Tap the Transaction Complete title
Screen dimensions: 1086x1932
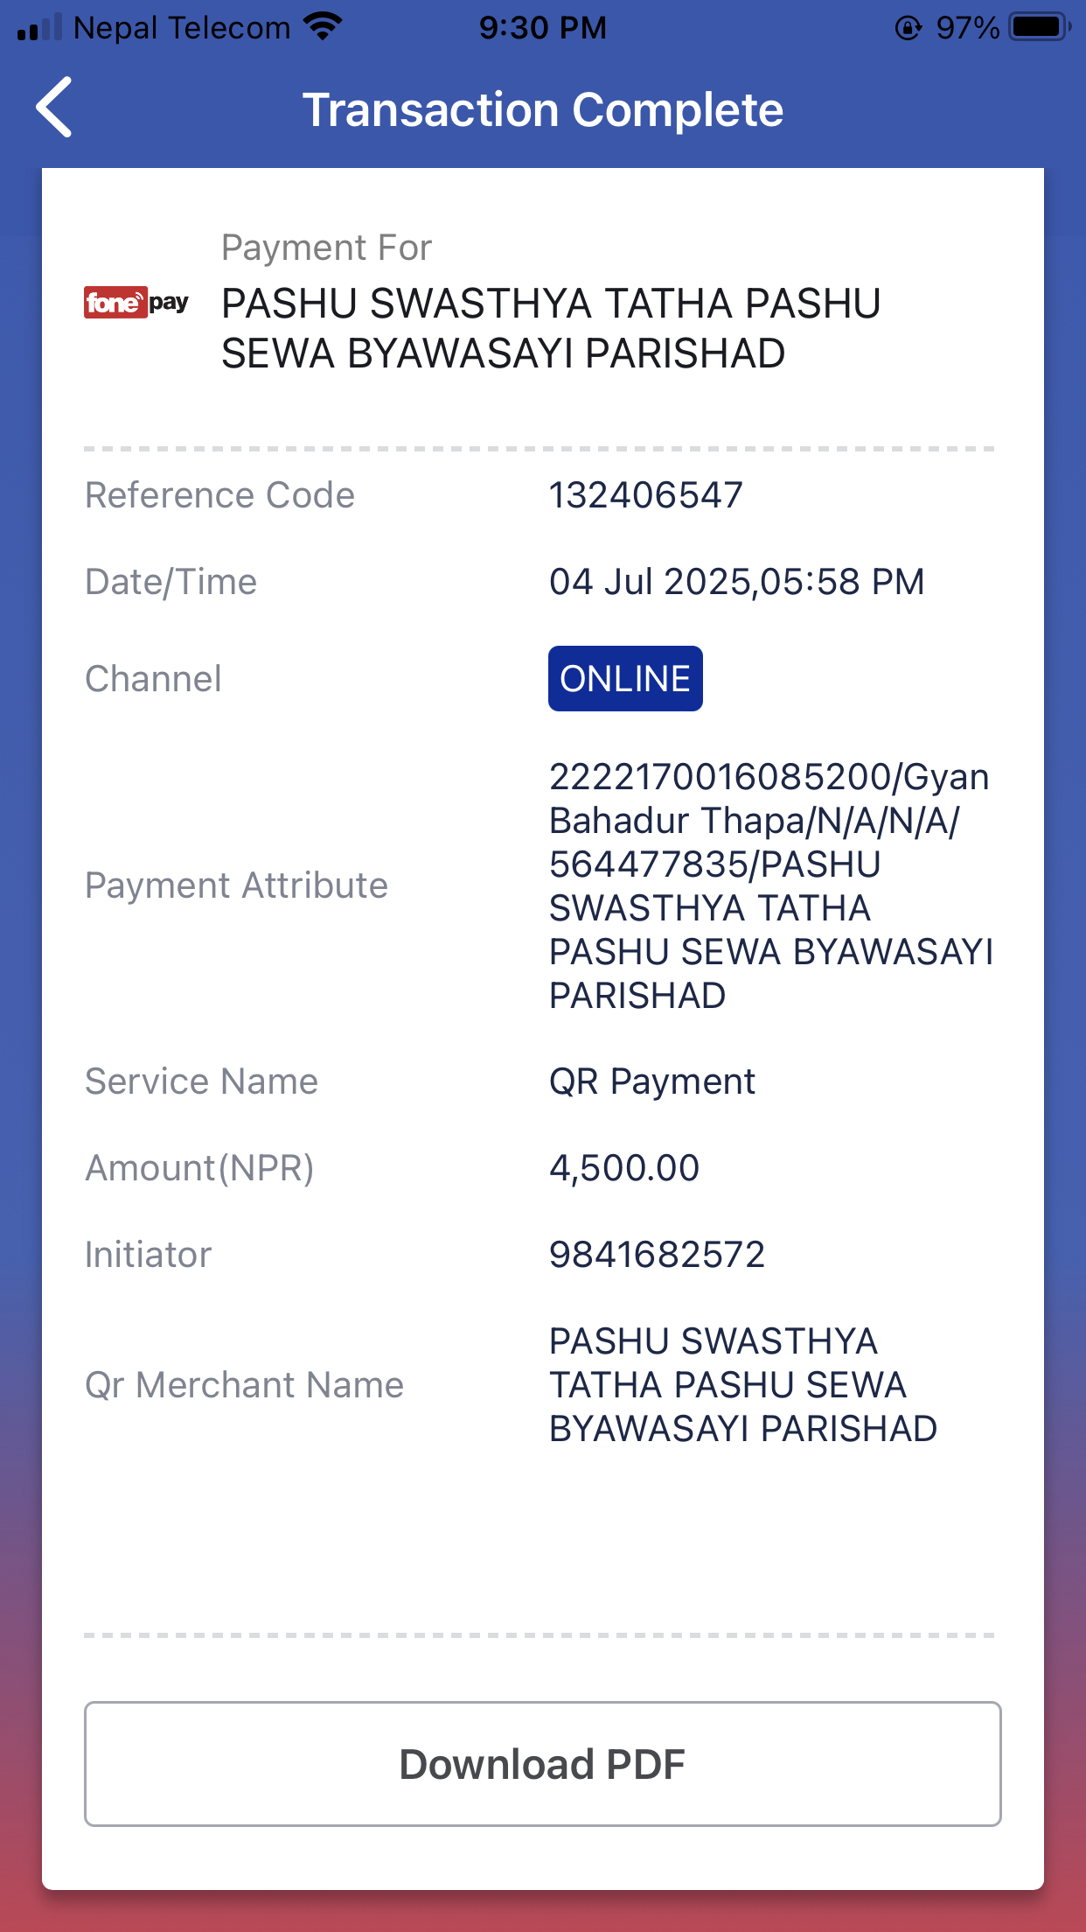542,110
